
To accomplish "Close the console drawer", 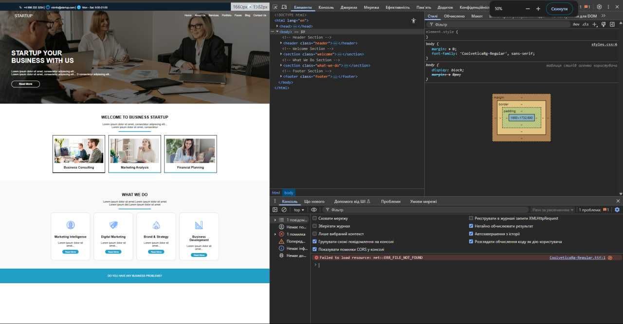I will coord(618,201).
